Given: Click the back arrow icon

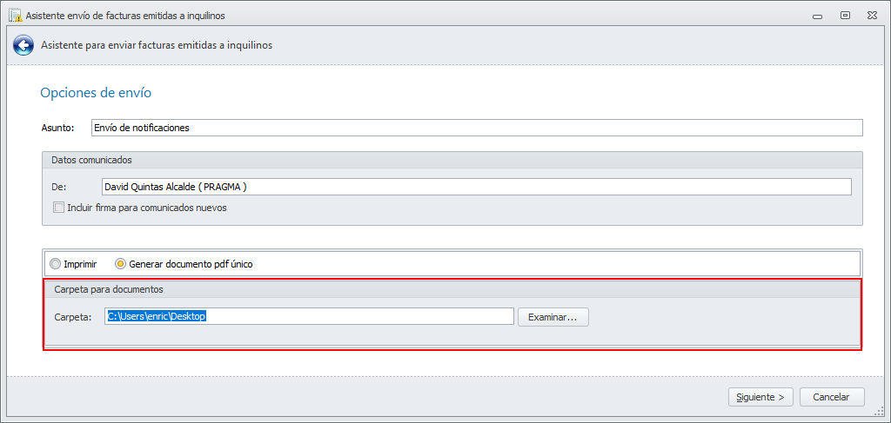Looking at the screenshot, I should pyautogui.click(x=23, y=45).
